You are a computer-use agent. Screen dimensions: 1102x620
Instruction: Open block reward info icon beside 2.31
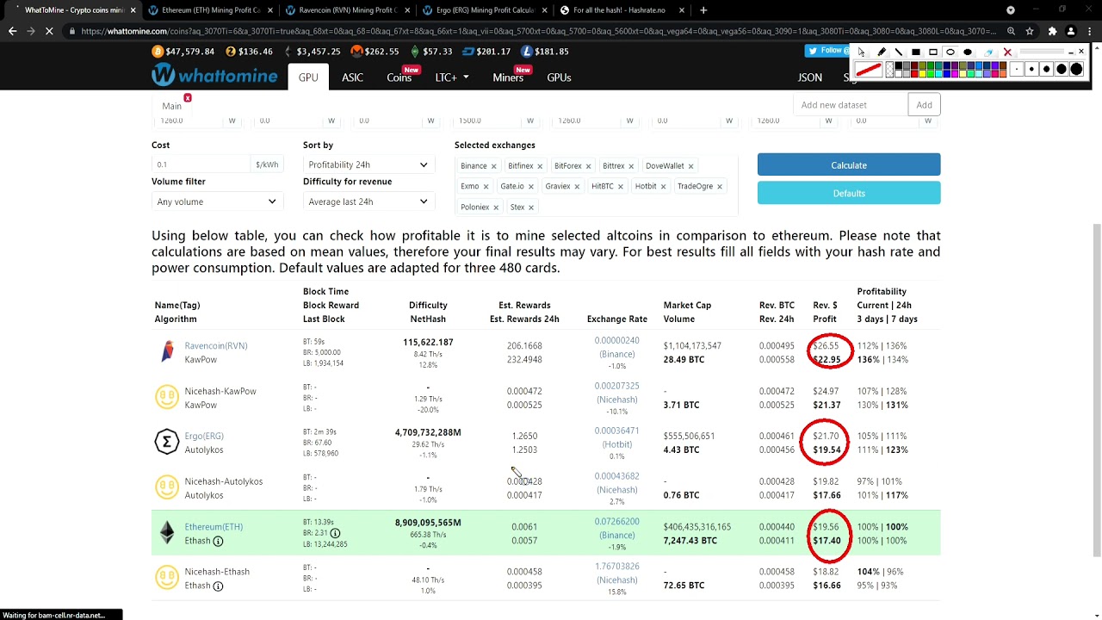(x=335, y=533)
